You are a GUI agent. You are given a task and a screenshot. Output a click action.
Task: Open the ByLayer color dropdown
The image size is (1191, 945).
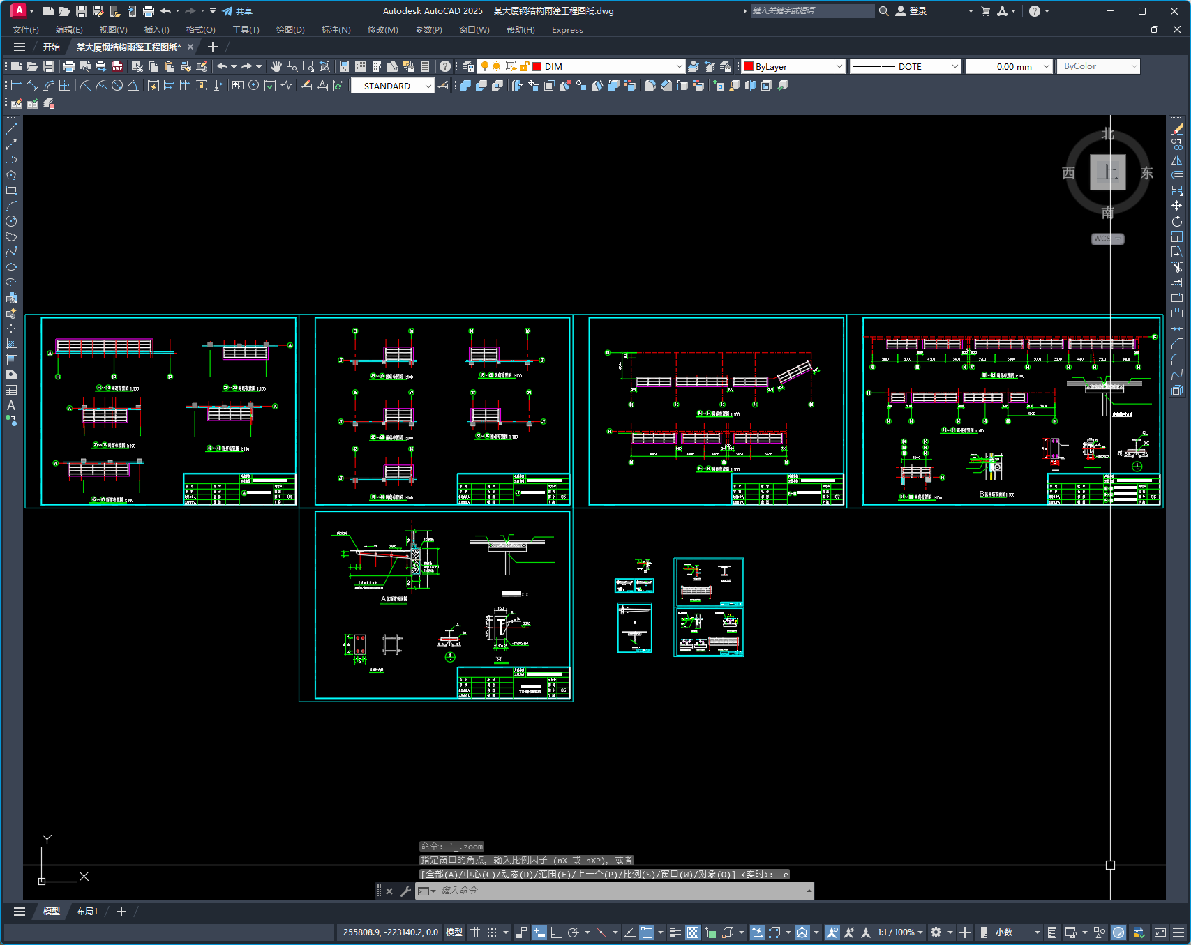[839, 66]
